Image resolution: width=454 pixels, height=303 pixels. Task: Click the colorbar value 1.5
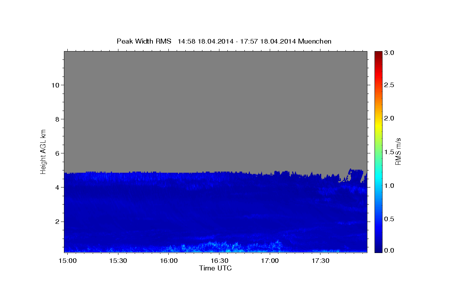point(389,152)
